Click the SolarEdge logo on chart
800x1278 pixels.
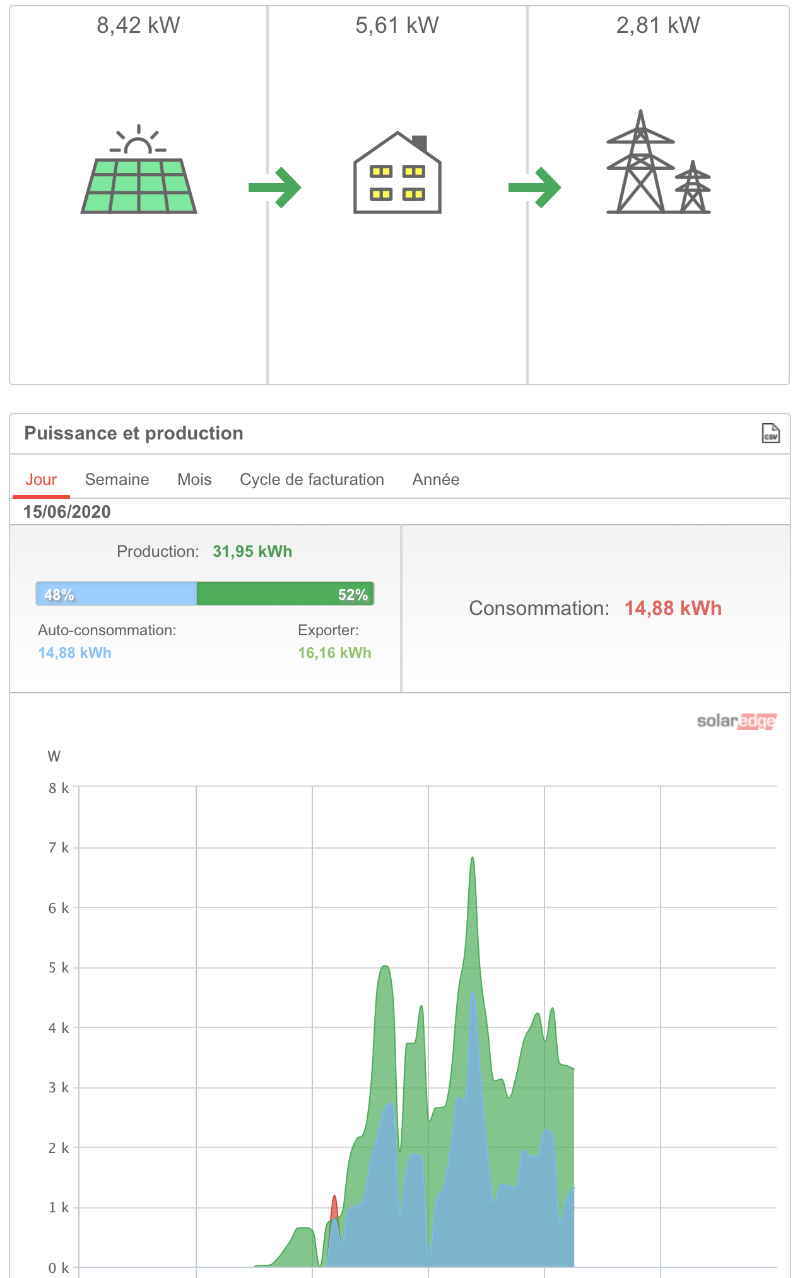(x=736, y=721)
